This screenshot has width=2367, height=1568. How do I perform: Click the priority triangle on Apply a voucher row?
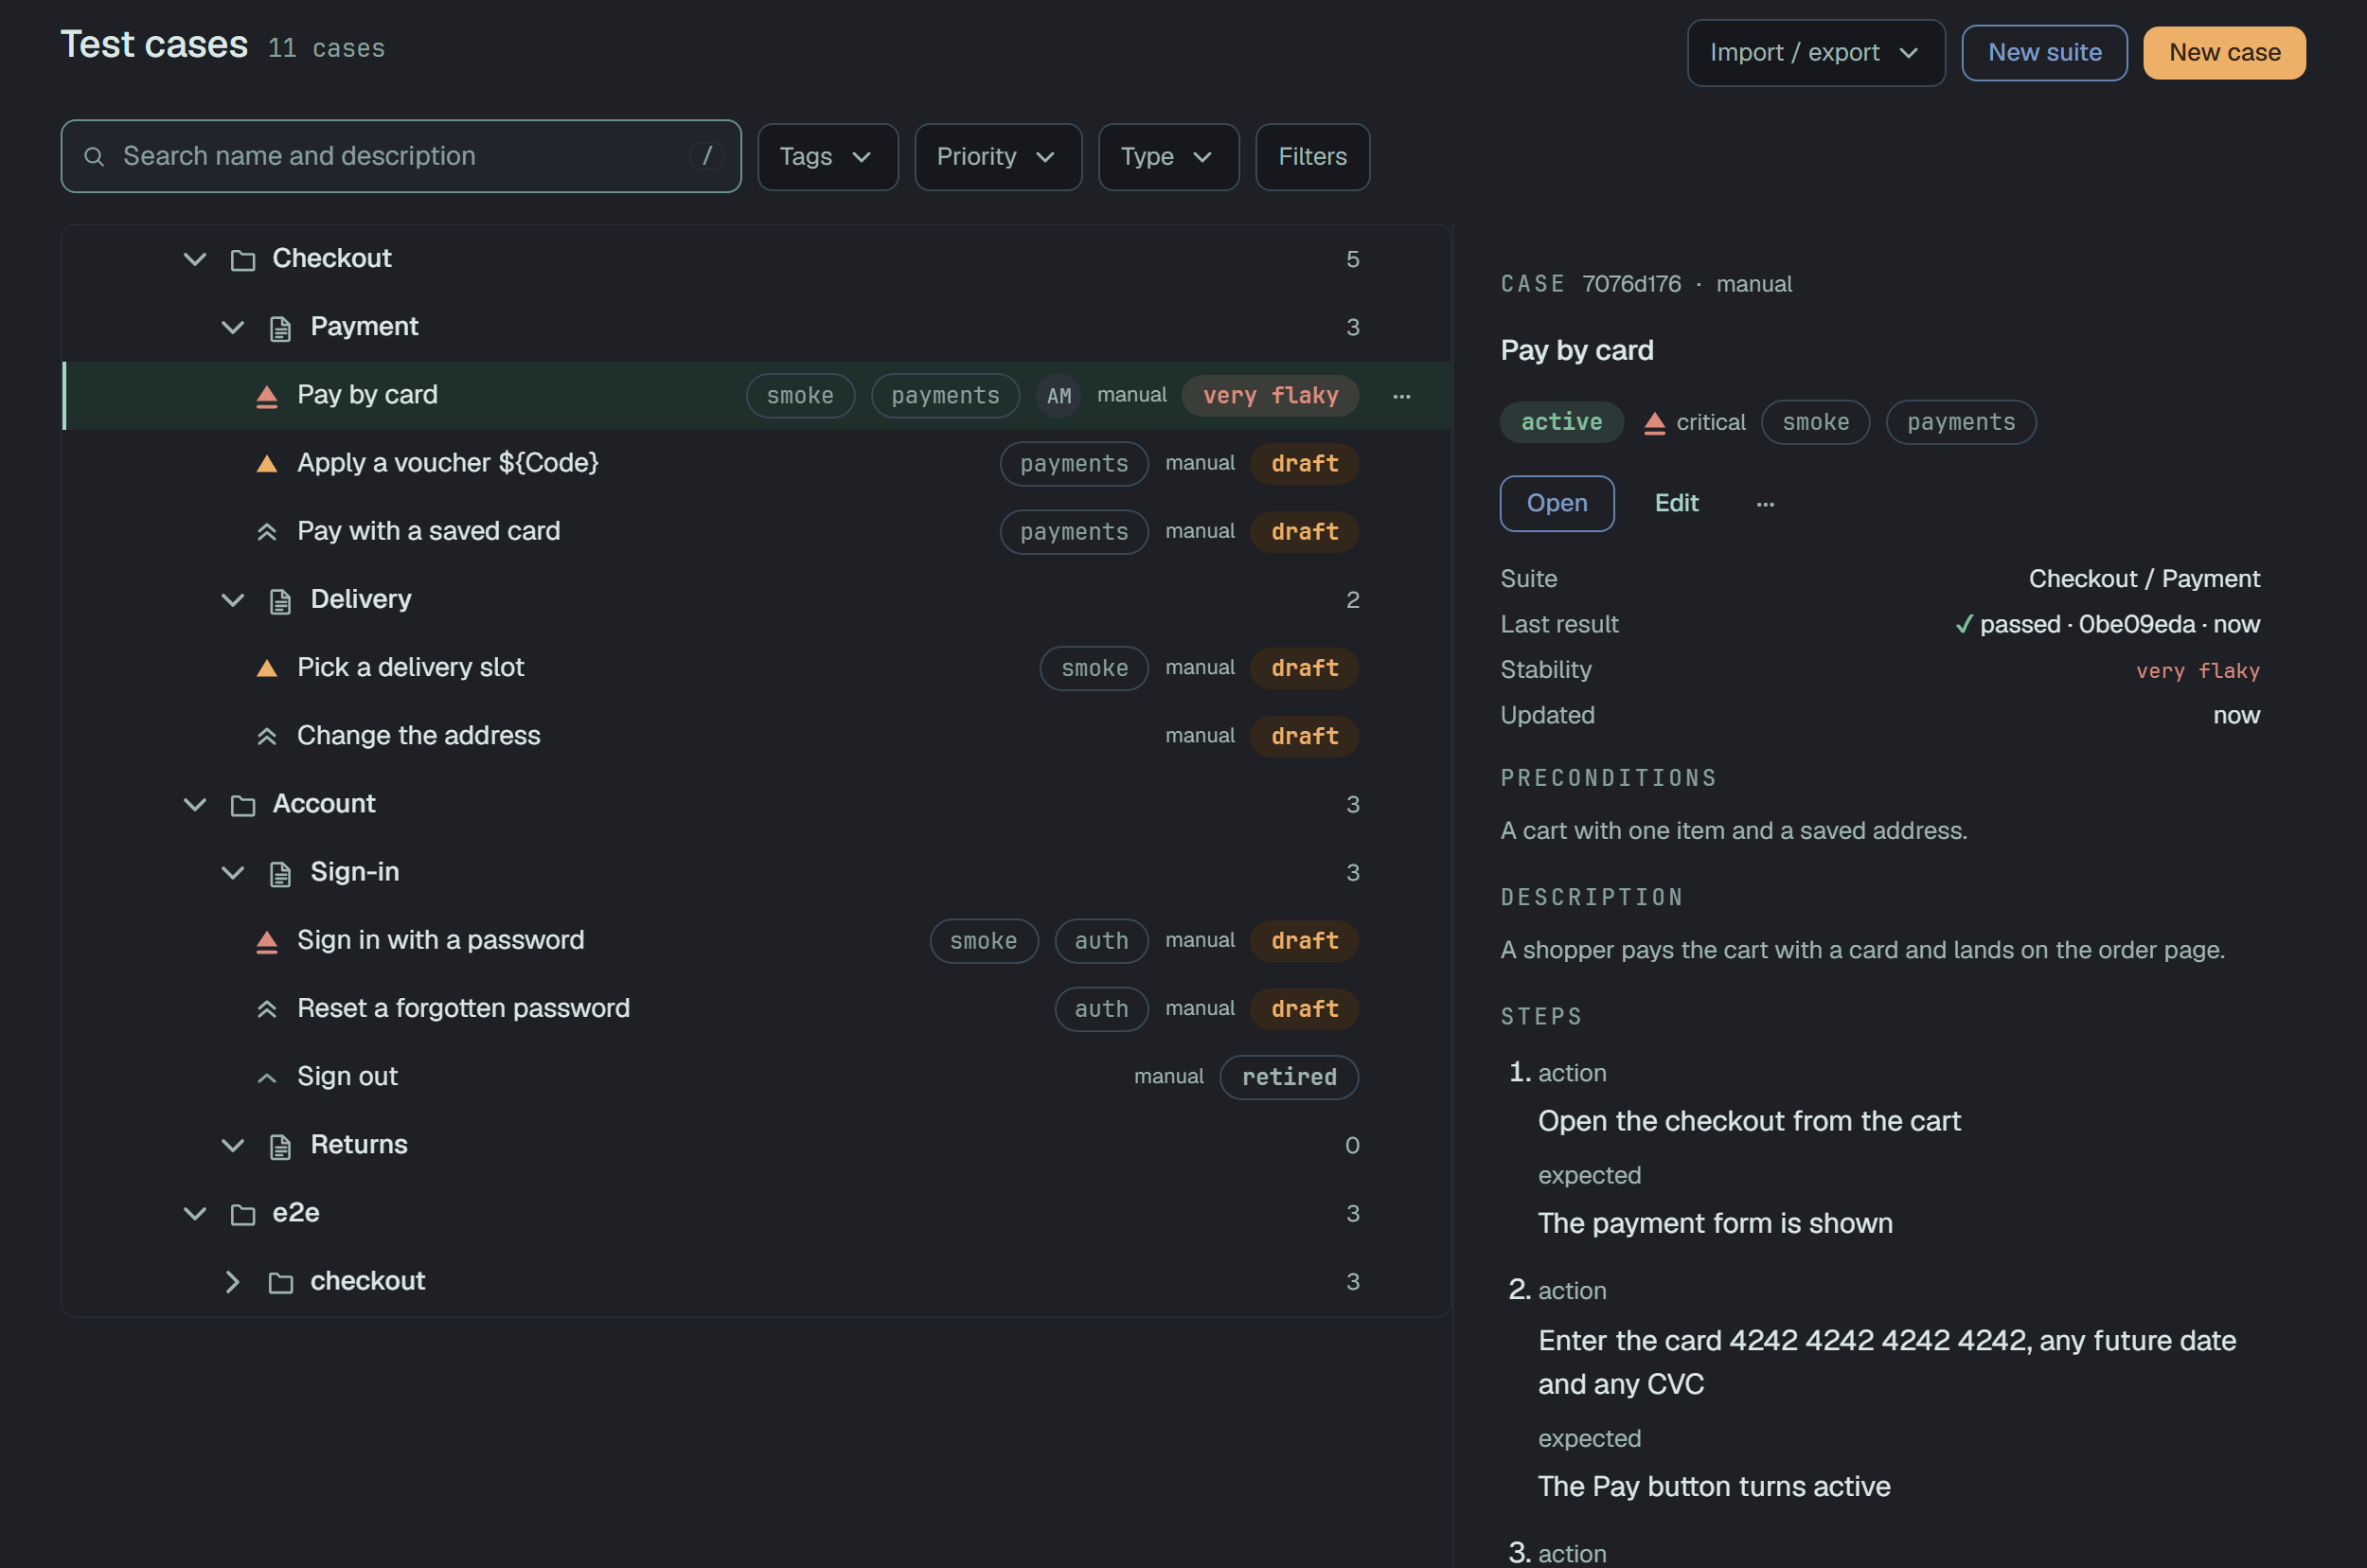click(267, 464)
